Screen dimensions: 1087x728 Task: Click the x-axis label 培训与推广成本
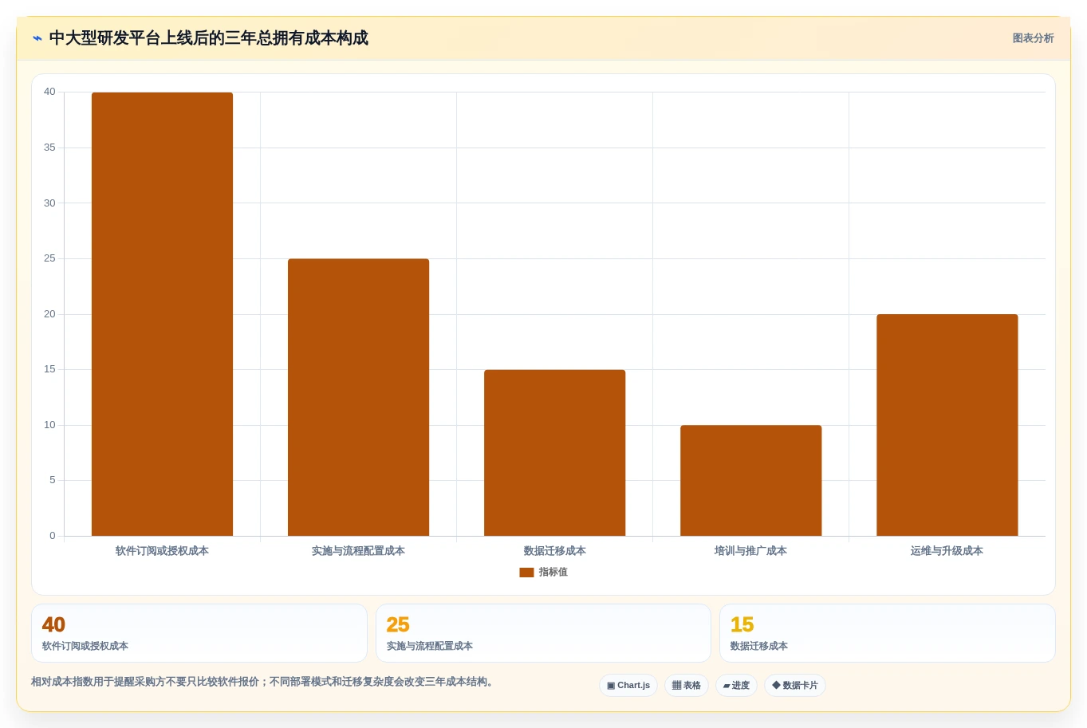[750, 551]
